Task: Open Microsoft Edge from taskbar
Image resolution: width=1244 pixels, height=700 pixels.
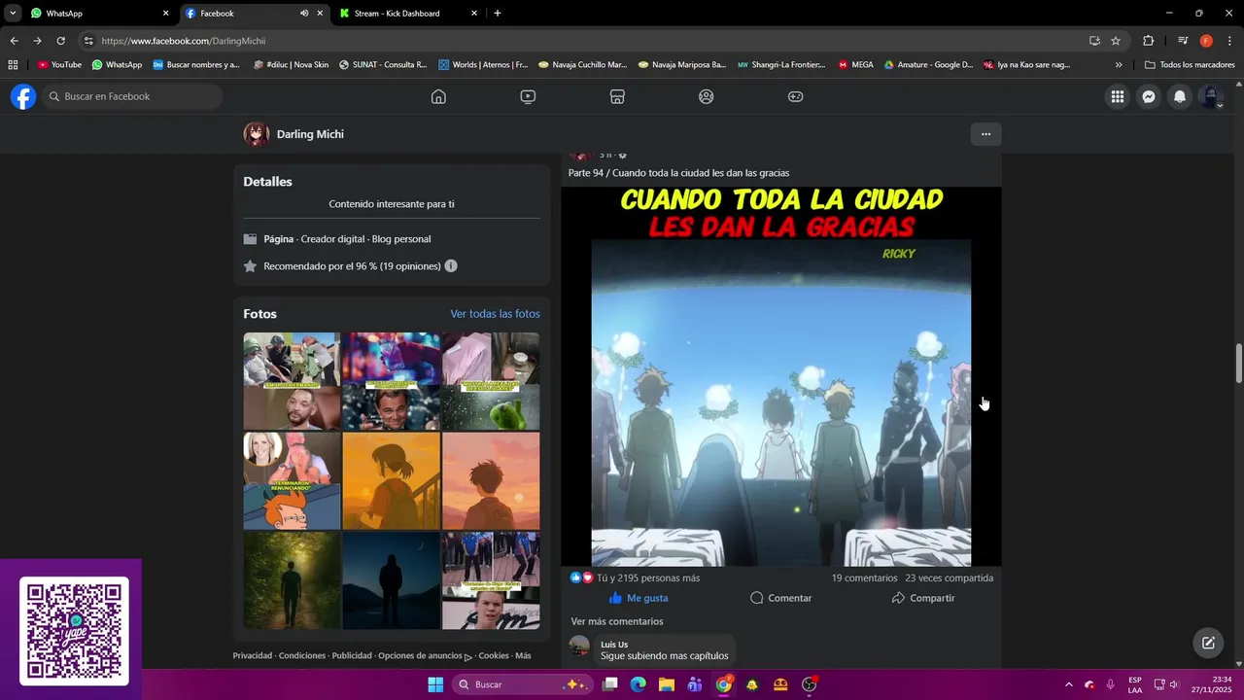Action: pos(638,684)
